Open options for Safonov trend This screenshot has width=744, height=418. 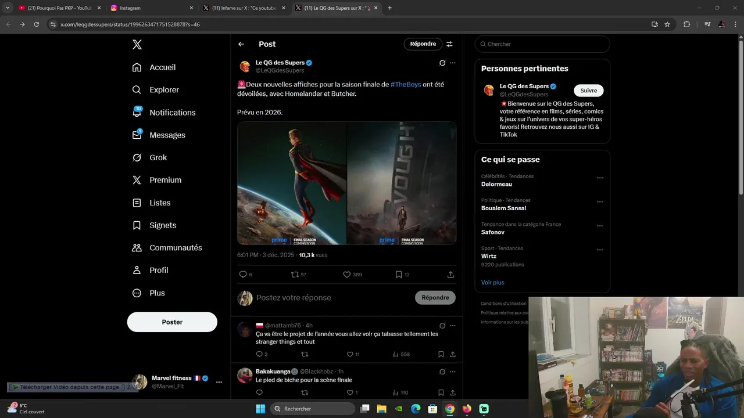(600, 226)
